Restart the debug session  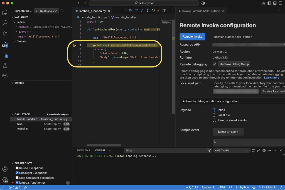pos(153,10)
